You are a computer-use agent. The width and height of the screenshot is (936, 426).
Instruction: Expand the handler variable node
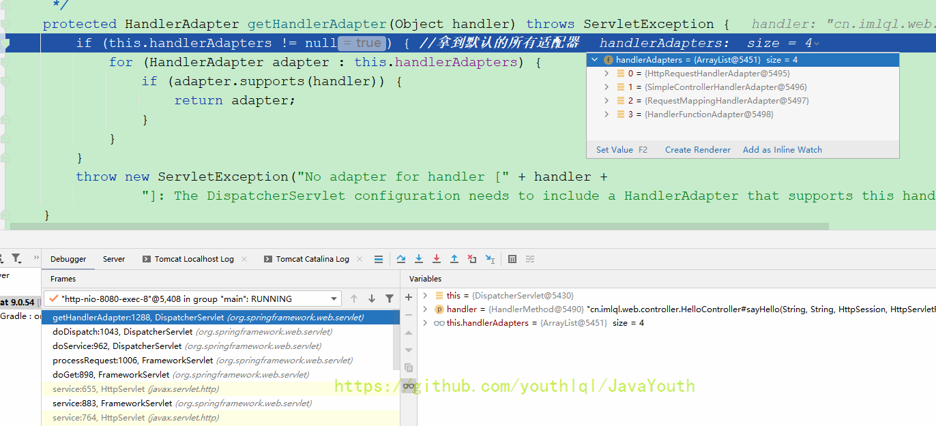425,309
